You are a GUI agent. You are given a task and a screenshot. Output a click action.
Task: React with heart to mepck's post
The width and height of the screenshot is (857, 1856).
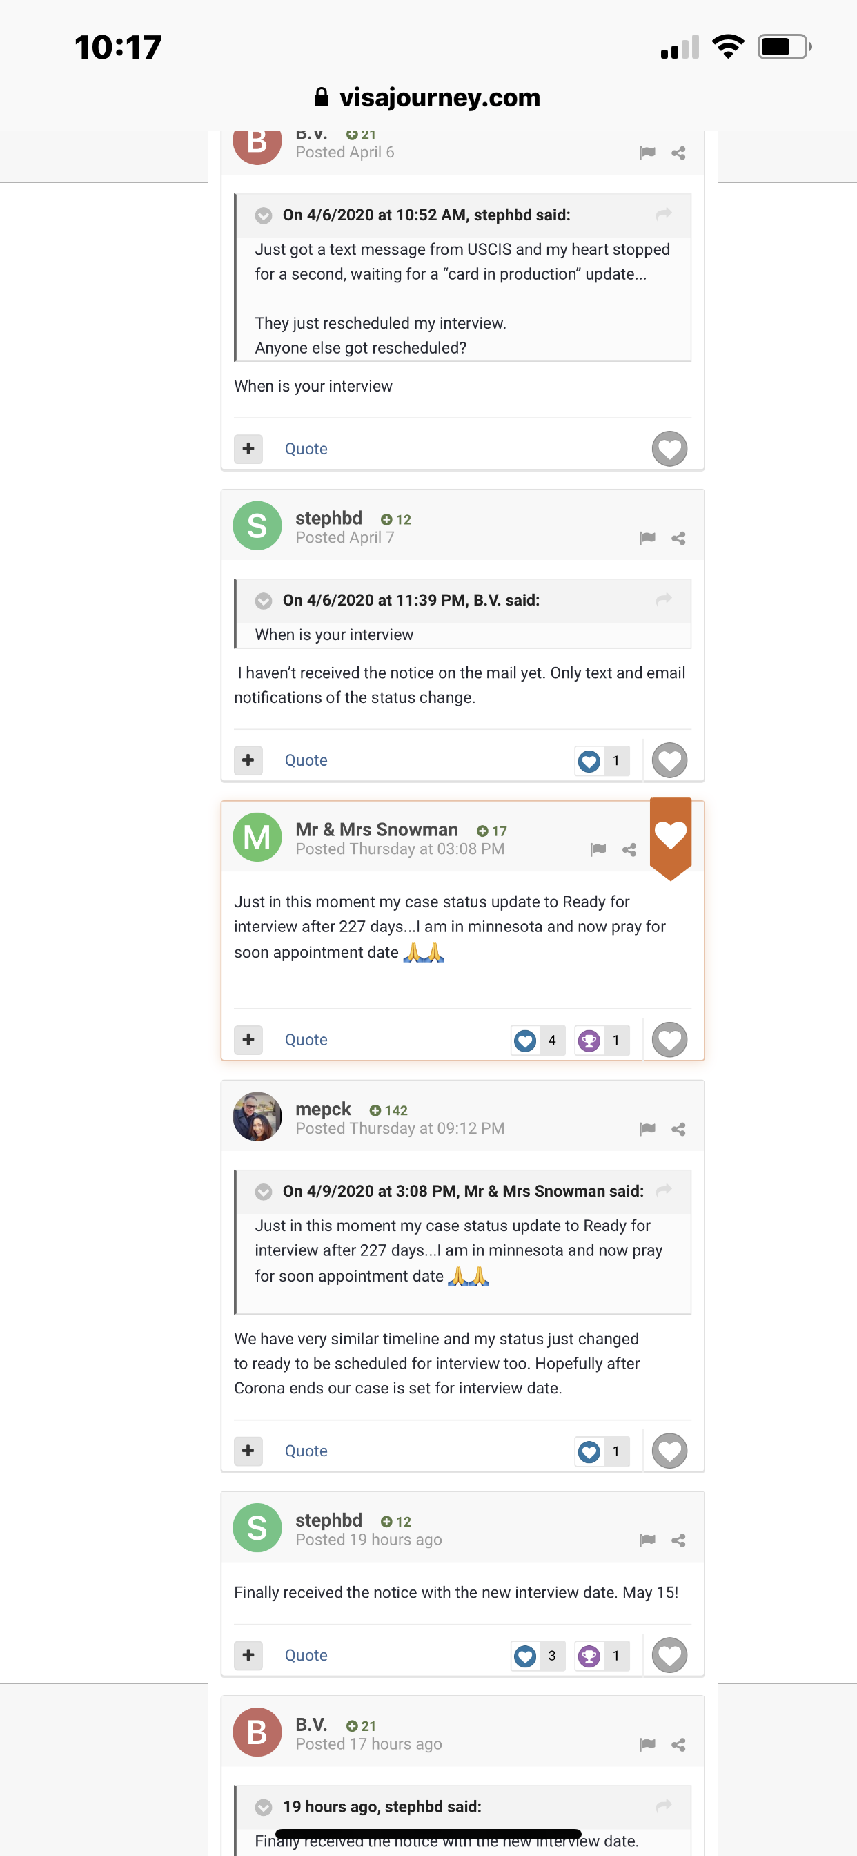pos(669,1451)
